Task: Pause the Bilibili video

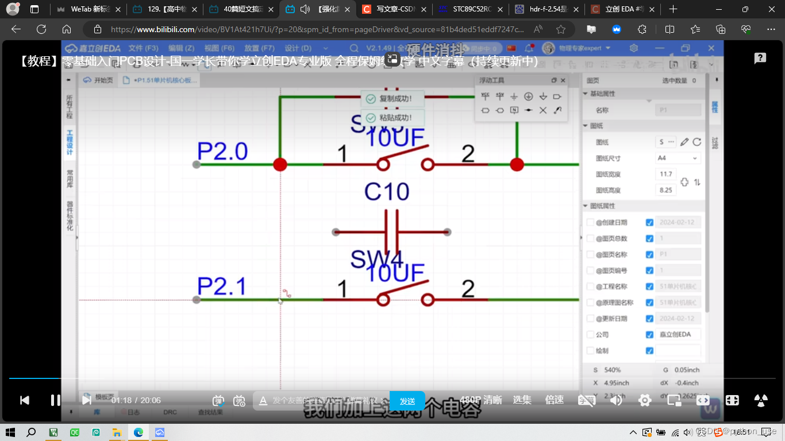Action: pyautogui.click(x=56, y=400)
